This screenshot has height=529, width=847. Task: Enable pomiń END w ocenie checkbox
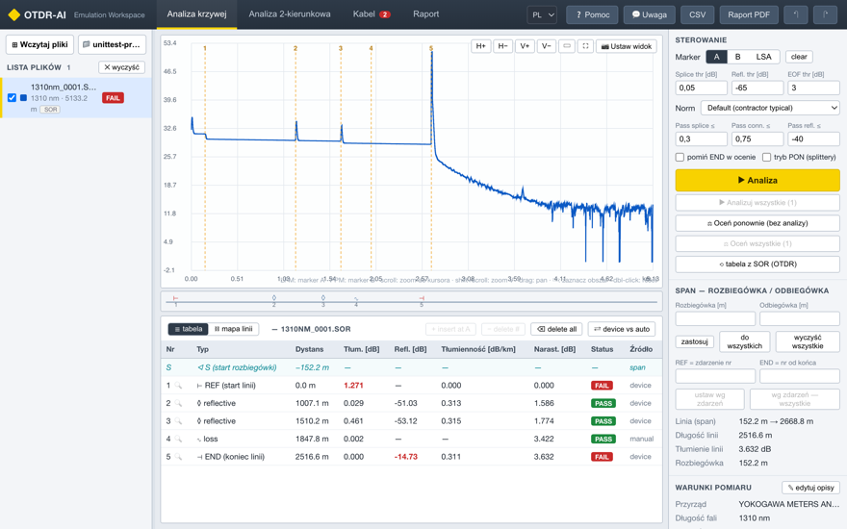[x=680, y=157]
